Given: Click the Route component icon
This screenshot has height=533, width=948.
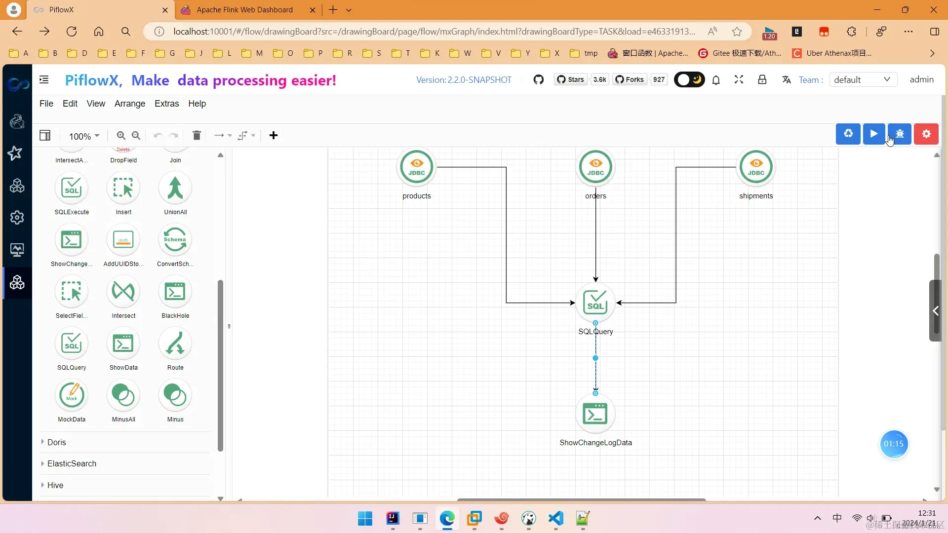Looking at the screenshot, I should [x=175, y=344].
